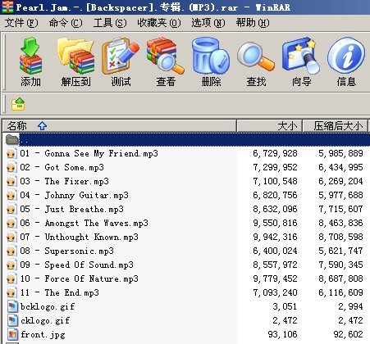The width and height of the screenshot is (370, 344).
Task: Sort by Size (大小) column header
Action: click(269, 126)
